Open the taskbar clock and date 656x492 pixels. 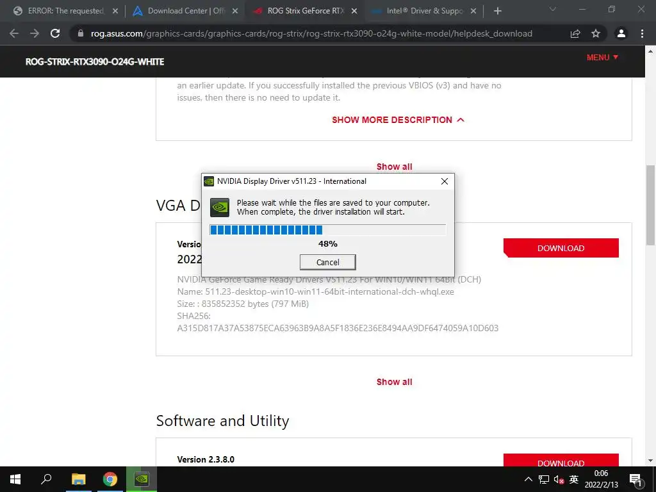pyautogui.click(x=601, y=479)
